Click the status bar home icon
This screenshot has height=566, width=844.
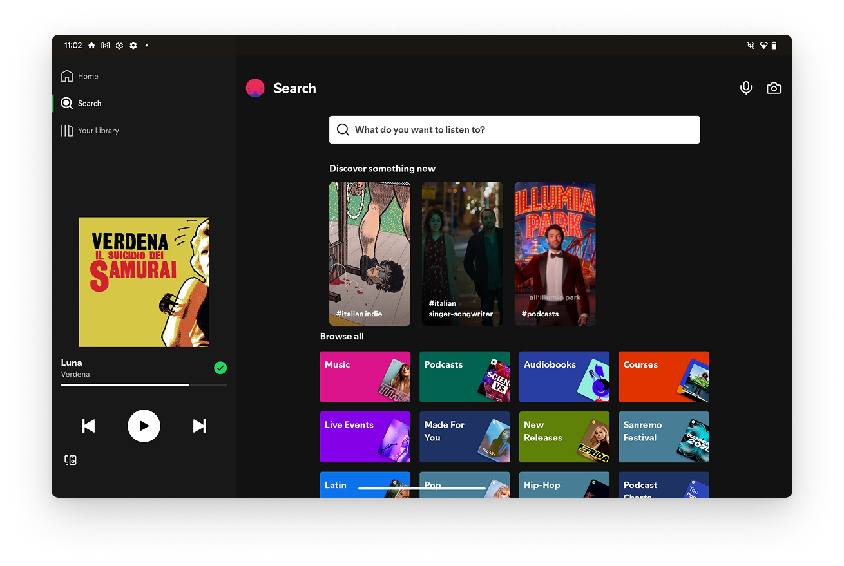(91, 46)
